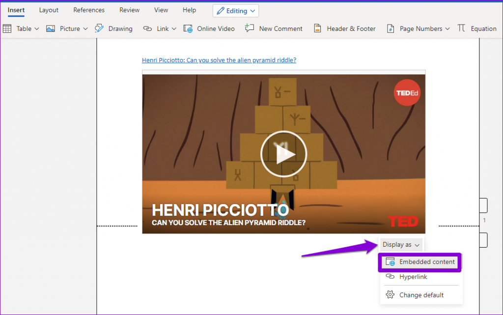Switch to the Layout tab
Screen dimensions: 503x315
tap(49, 10)
